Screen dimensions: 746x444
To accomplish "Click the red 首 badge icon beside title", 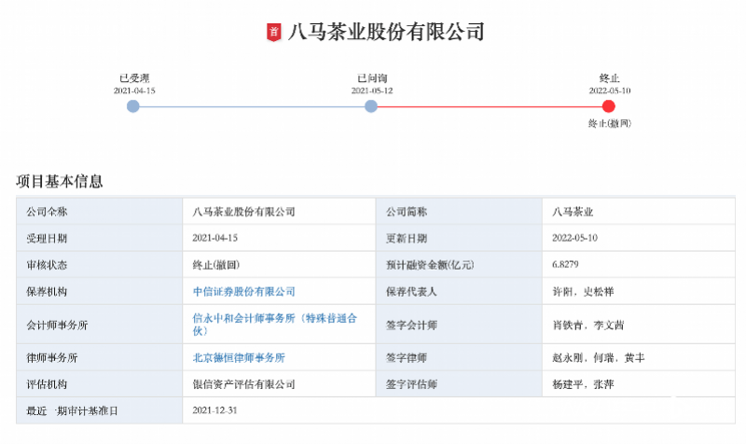I will point(273,33).
